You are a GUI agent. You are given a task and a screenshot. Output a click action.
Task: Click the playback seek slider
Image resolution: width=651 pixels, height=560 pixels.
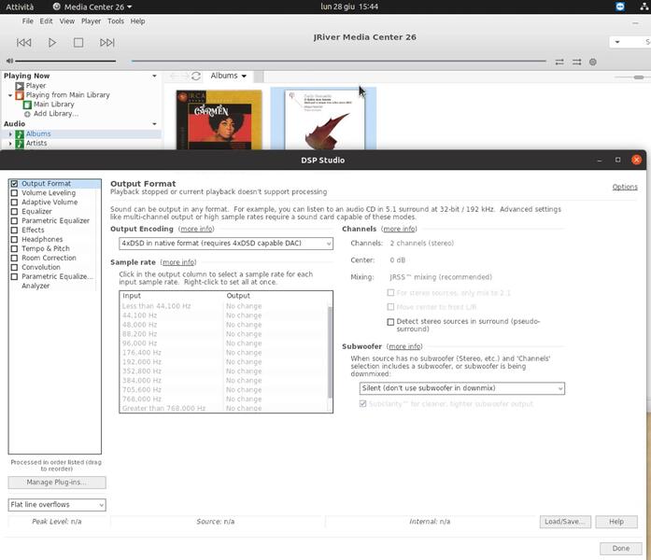click(x=336, y=62)
